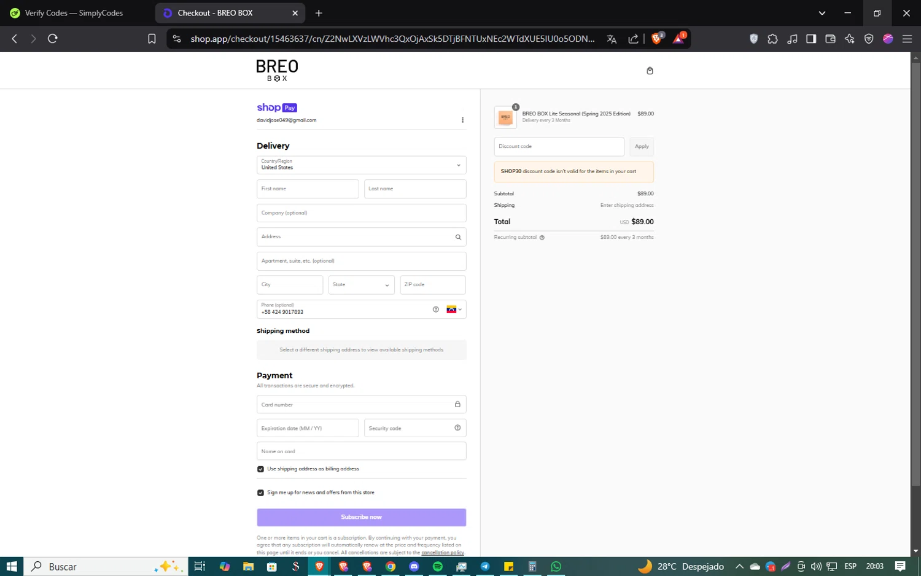Click the recurring subtotal info icon
The image size is (921, 576).
(542, 238)
